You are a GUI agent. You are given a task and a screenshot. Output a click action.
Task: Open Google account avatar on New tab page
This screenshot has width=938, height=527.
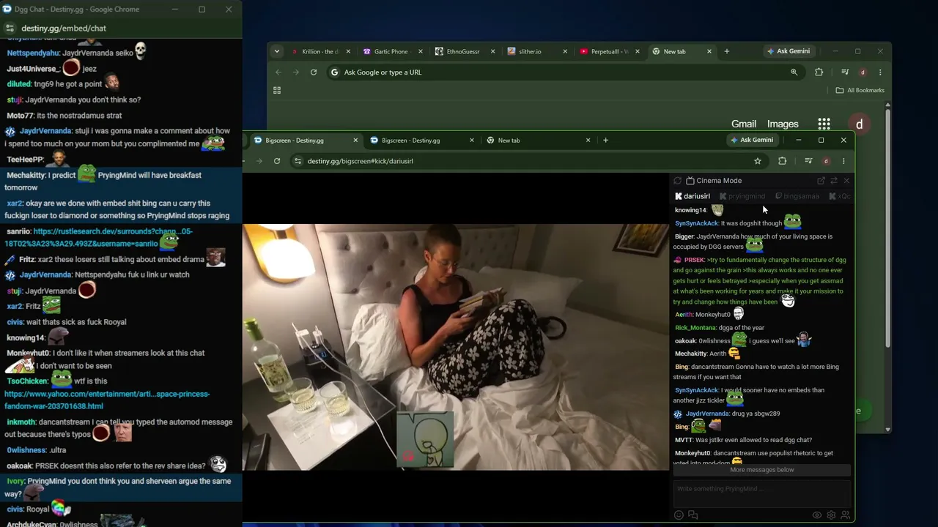pyautogui.click(x=860, y=124)
